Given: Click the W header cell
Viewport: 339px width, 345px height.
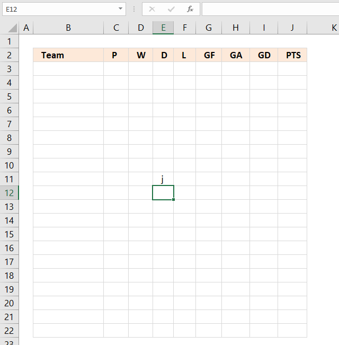Looking at the screenshot, I should pyautogui.click(x=141, y=55).
